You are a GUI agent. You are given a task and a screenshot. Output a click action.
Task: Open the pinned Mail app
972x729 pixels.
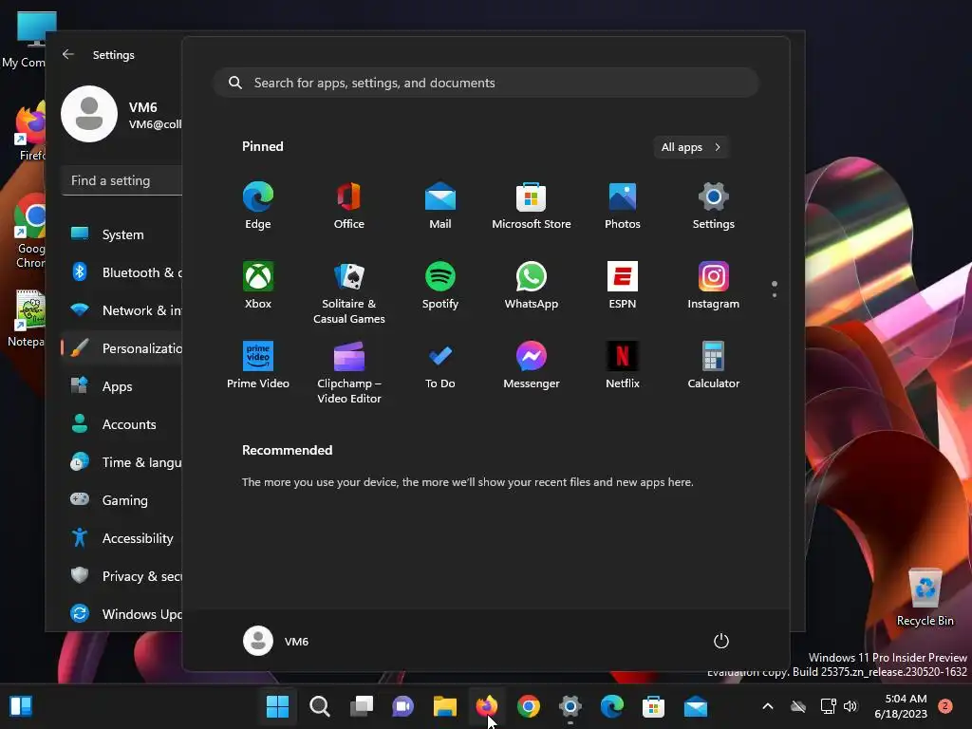pyautogui.click(x=440, y=205)
